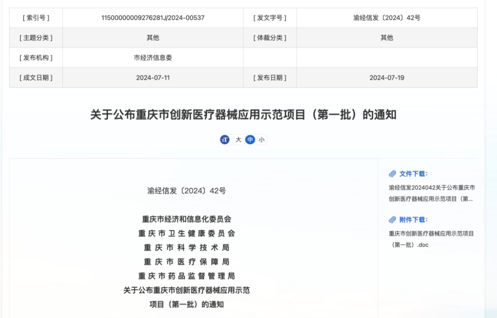Set font size to large (大)

pyautogui.click(x=239, y=140)
